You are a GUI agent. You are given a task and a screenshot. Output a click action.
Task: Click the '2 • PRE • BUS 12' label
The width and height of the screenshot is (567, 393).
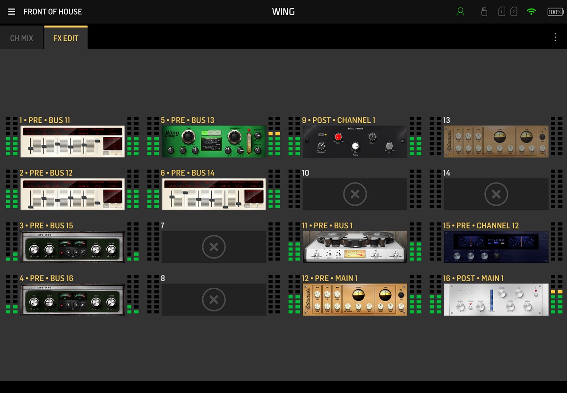pos(45,173)
